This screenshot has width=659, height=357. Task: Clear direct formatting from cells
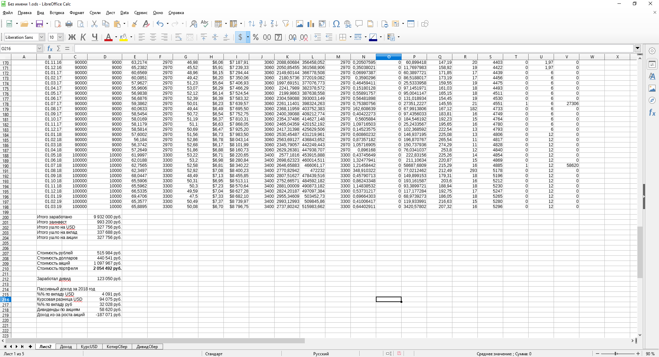(x=146, y=24)
